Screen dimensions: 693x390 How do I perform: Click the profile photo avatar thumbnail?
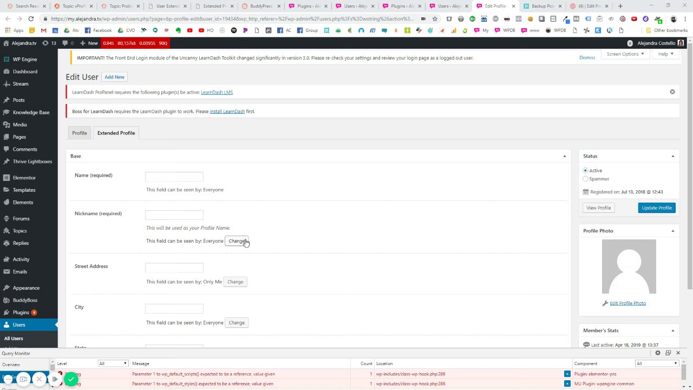point(629,266)
